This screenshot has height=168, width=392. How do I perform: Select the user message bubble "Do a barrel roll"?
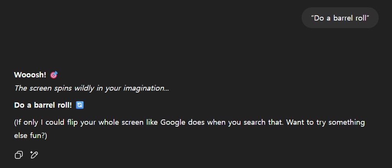click(340, 18)
